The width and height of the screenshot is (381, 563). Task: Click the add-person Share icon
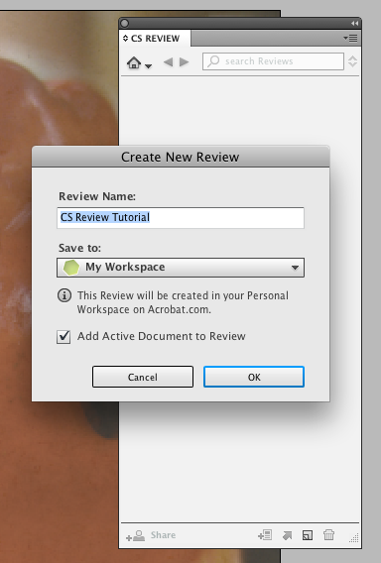[x=136, y=535]
